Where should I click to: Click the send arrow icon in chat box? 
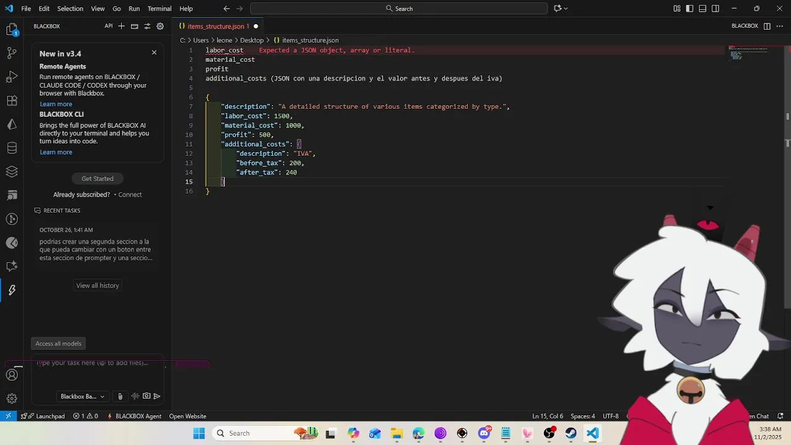tap(157, 396)
